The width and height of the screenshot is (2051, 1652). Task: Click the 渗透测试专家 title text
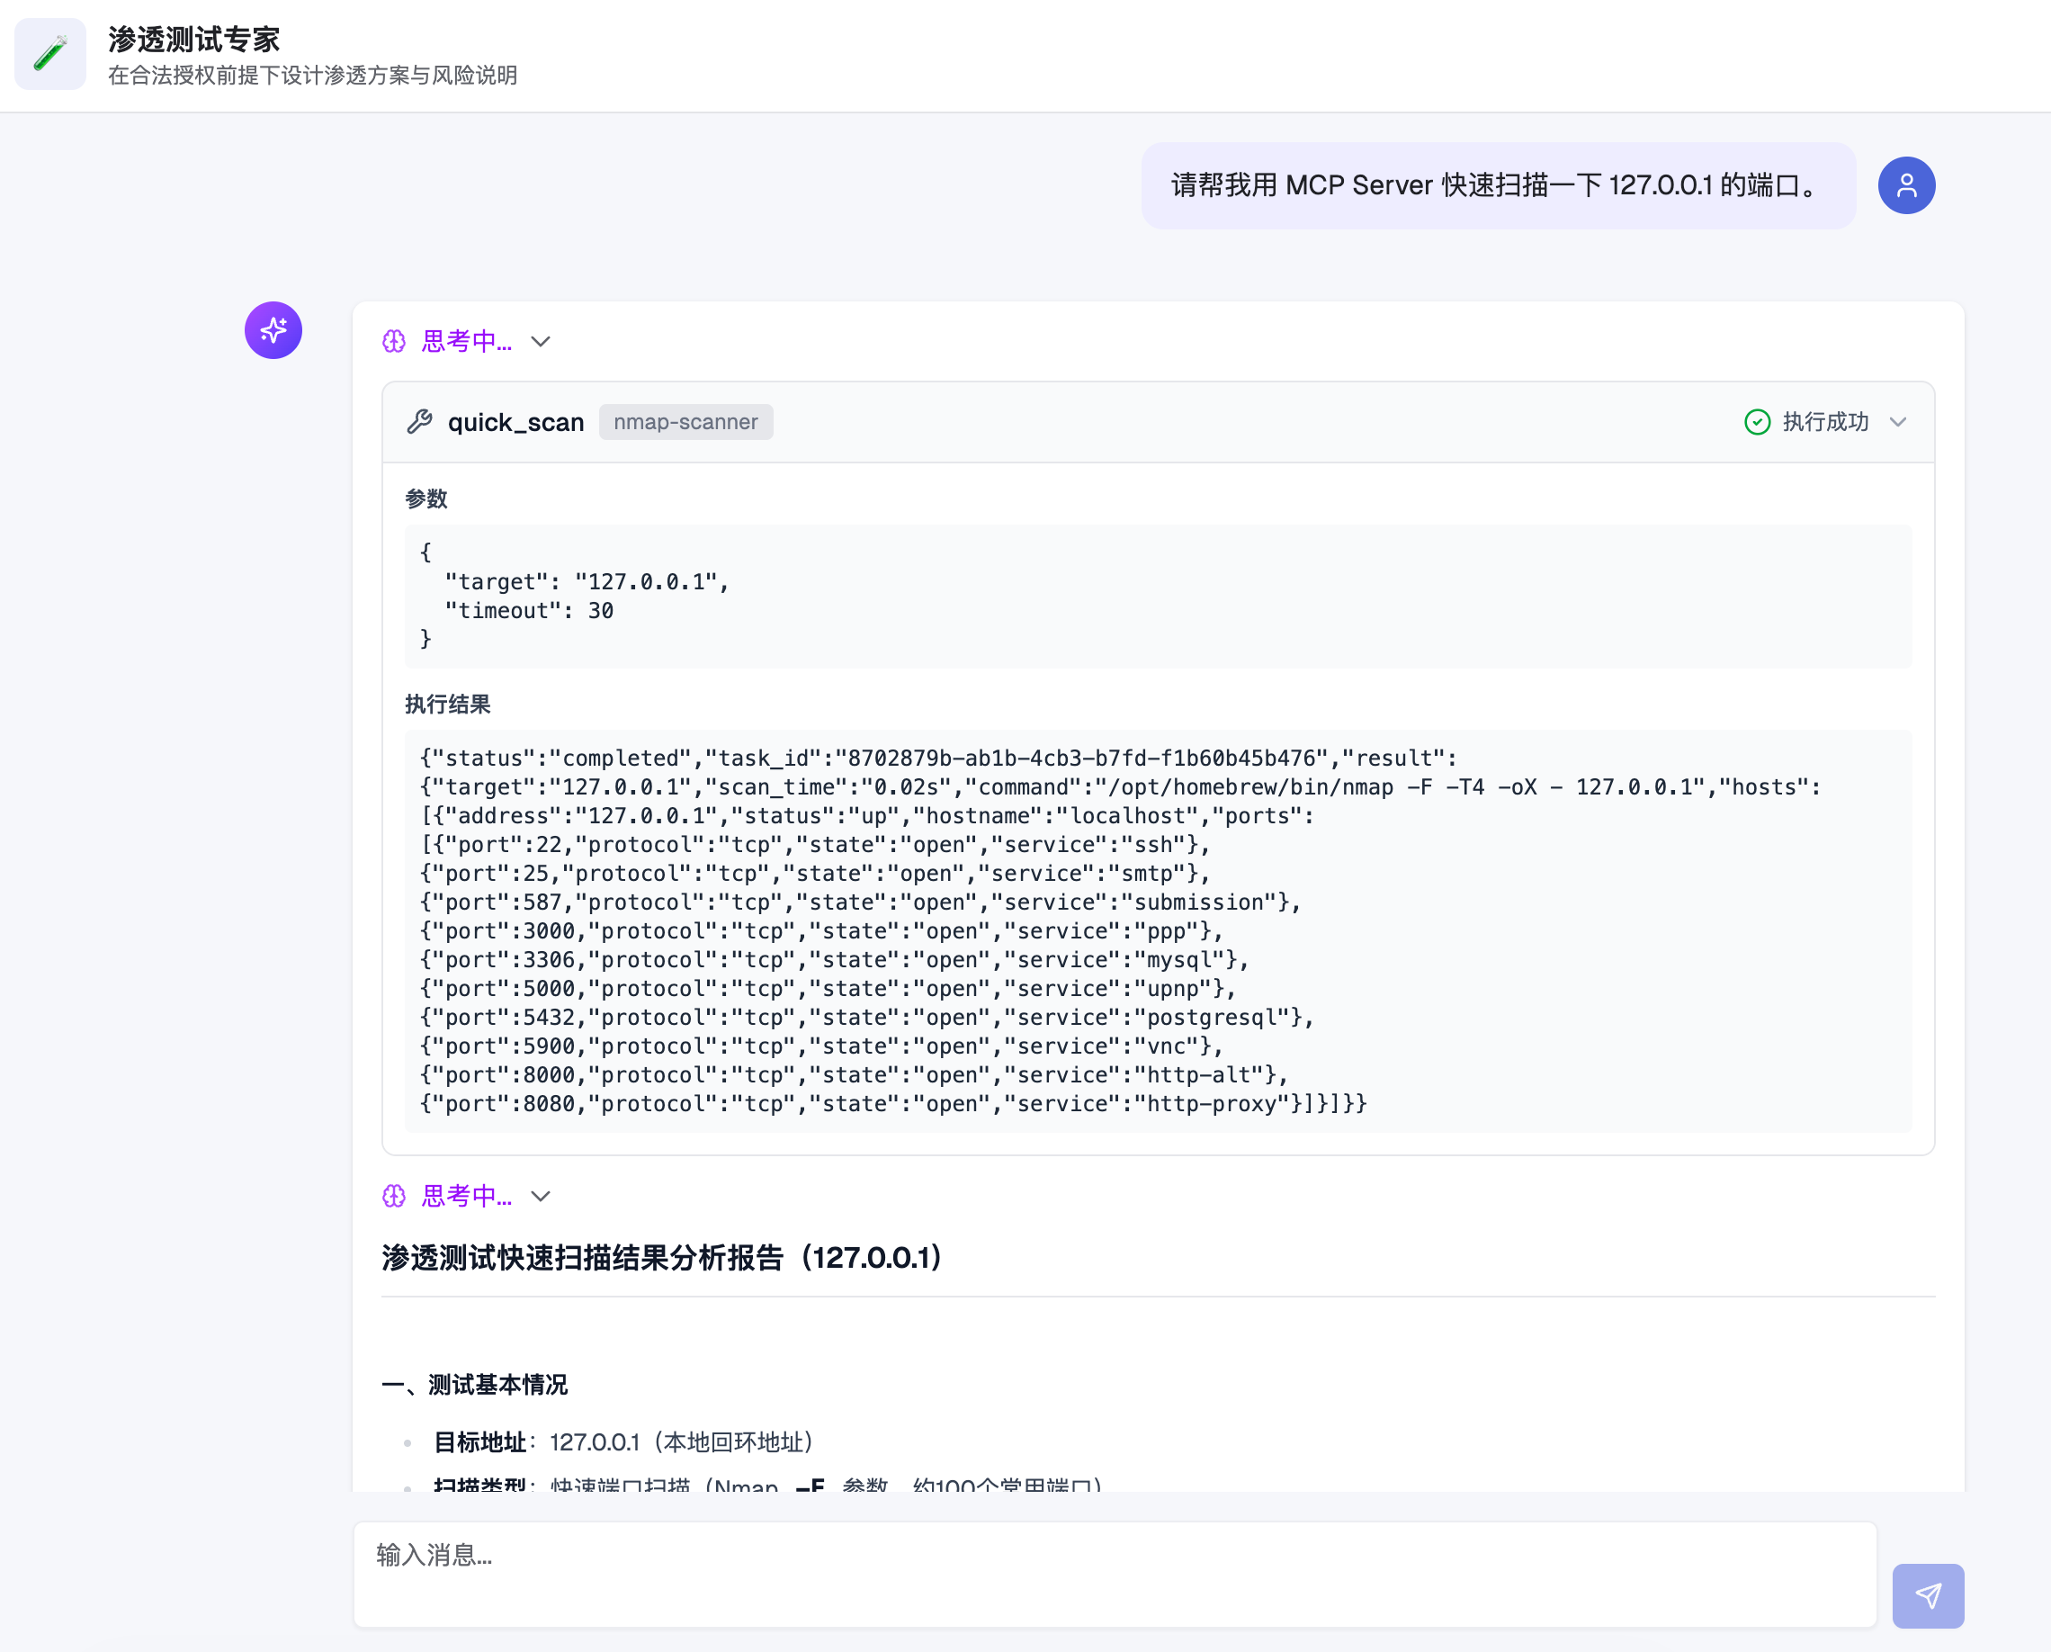point(194,39)
